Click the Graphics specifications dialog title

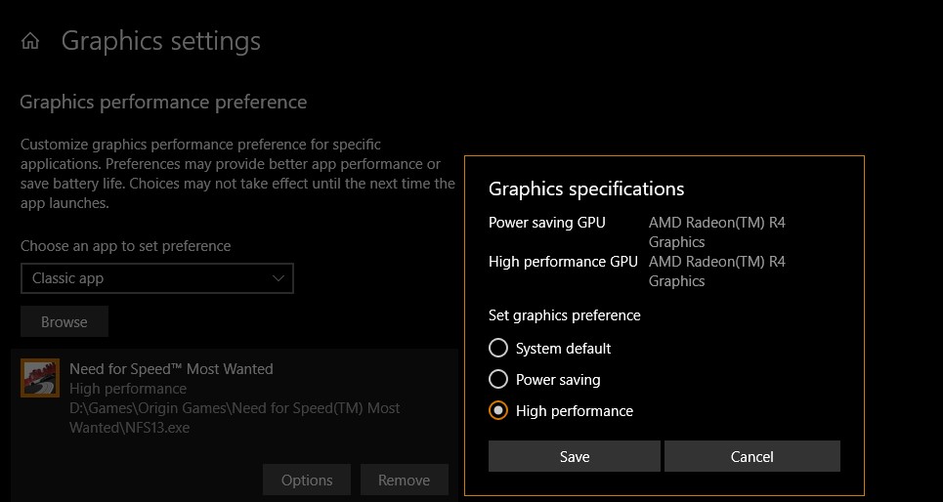(x=586, y=188)
